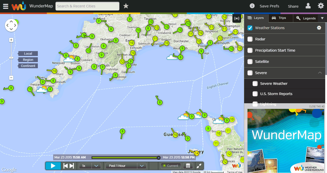The height and width of the screenshot is (173, 327).
Task: Click the timeline slider handle
Action: [159, 158]
